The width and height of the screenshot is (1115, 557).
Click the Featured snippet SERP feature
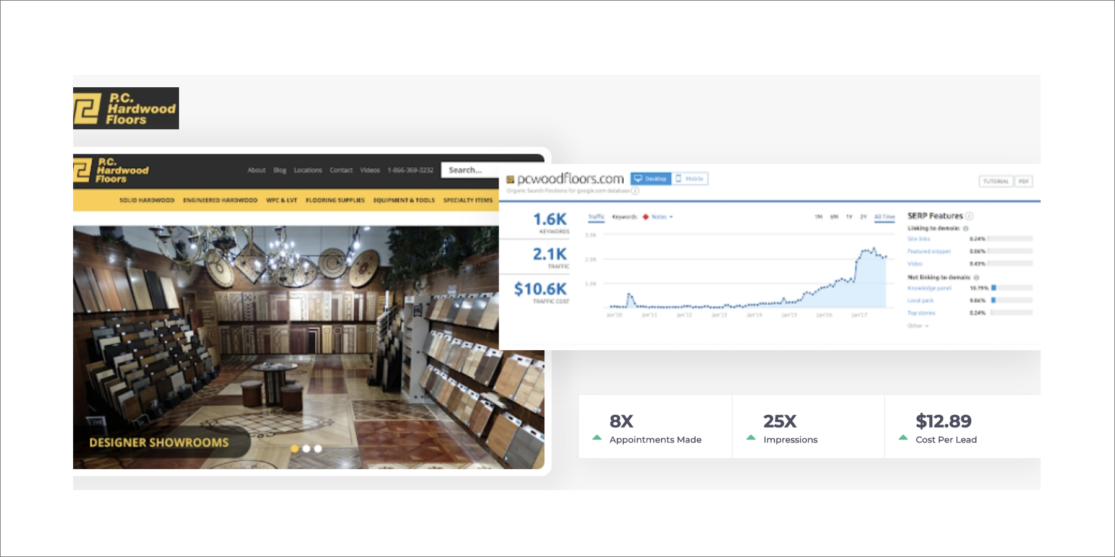[929, 251]
